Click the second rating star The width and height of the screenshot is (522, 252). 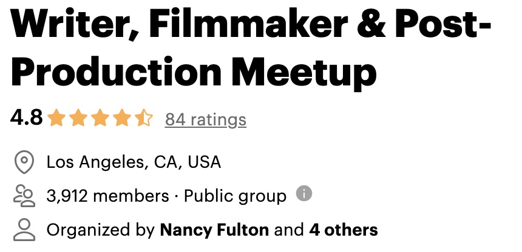click(78, 118)
